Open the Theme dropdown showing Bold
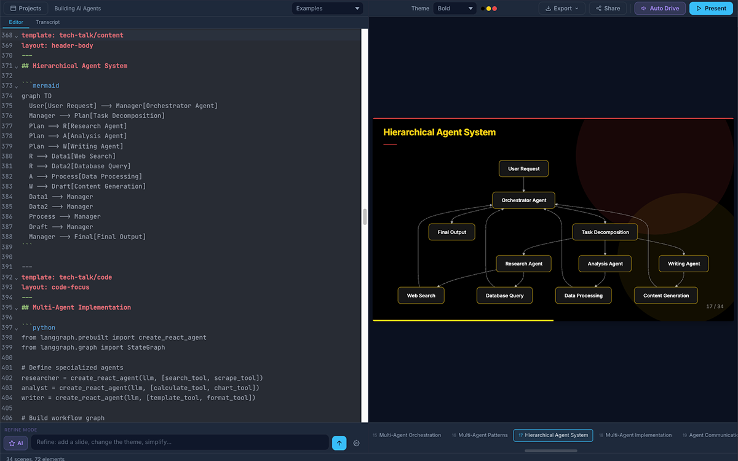The height and width of the screenshot is (461, 738). [454, 9]
